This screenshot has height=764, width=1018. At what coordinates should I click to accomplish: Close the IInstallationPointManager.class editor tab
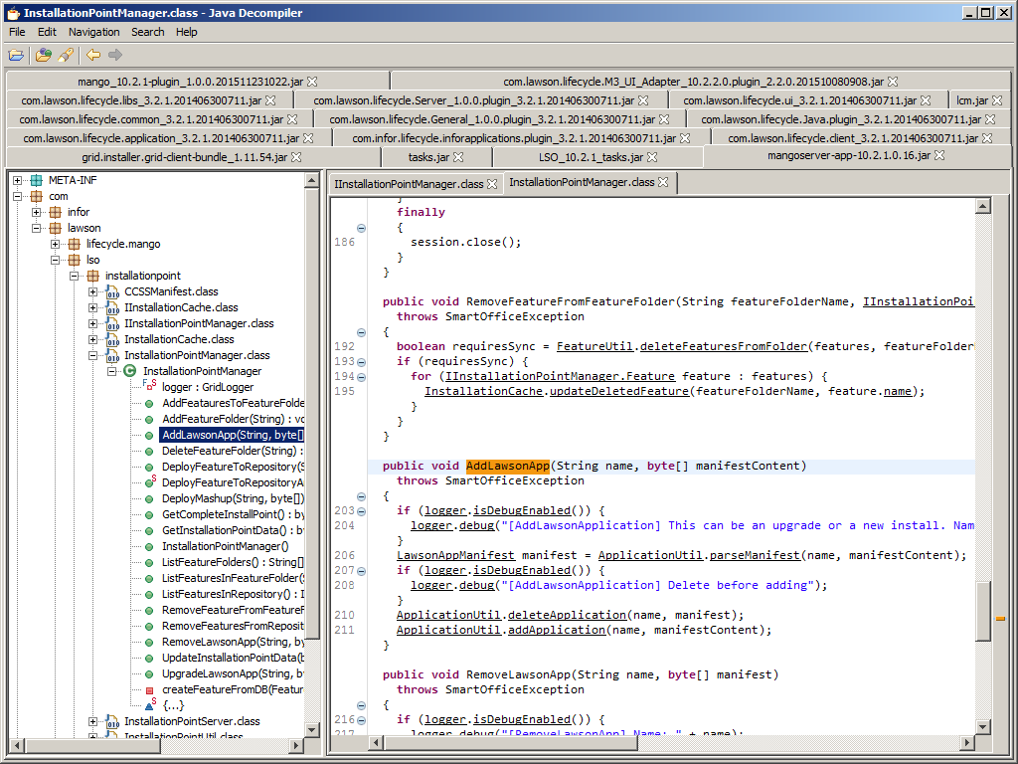492,184
